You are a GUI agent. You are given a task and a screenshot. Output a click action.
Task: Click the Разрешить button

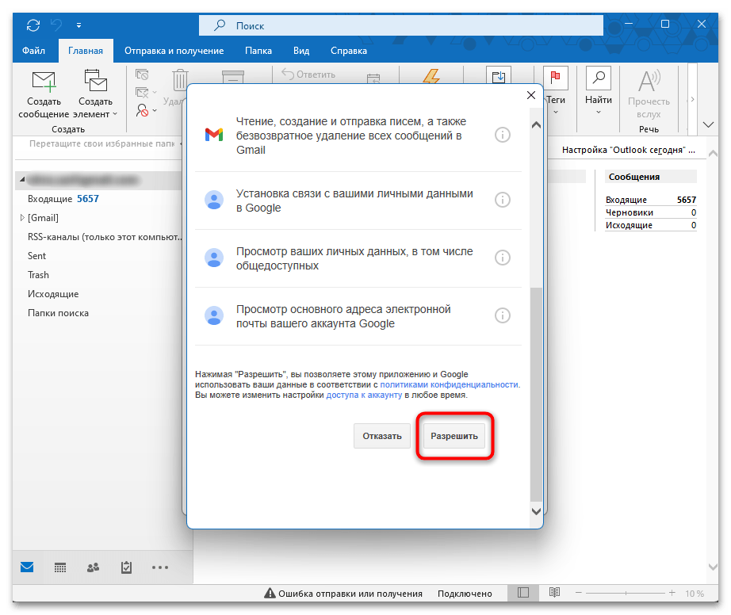[454, 436]
